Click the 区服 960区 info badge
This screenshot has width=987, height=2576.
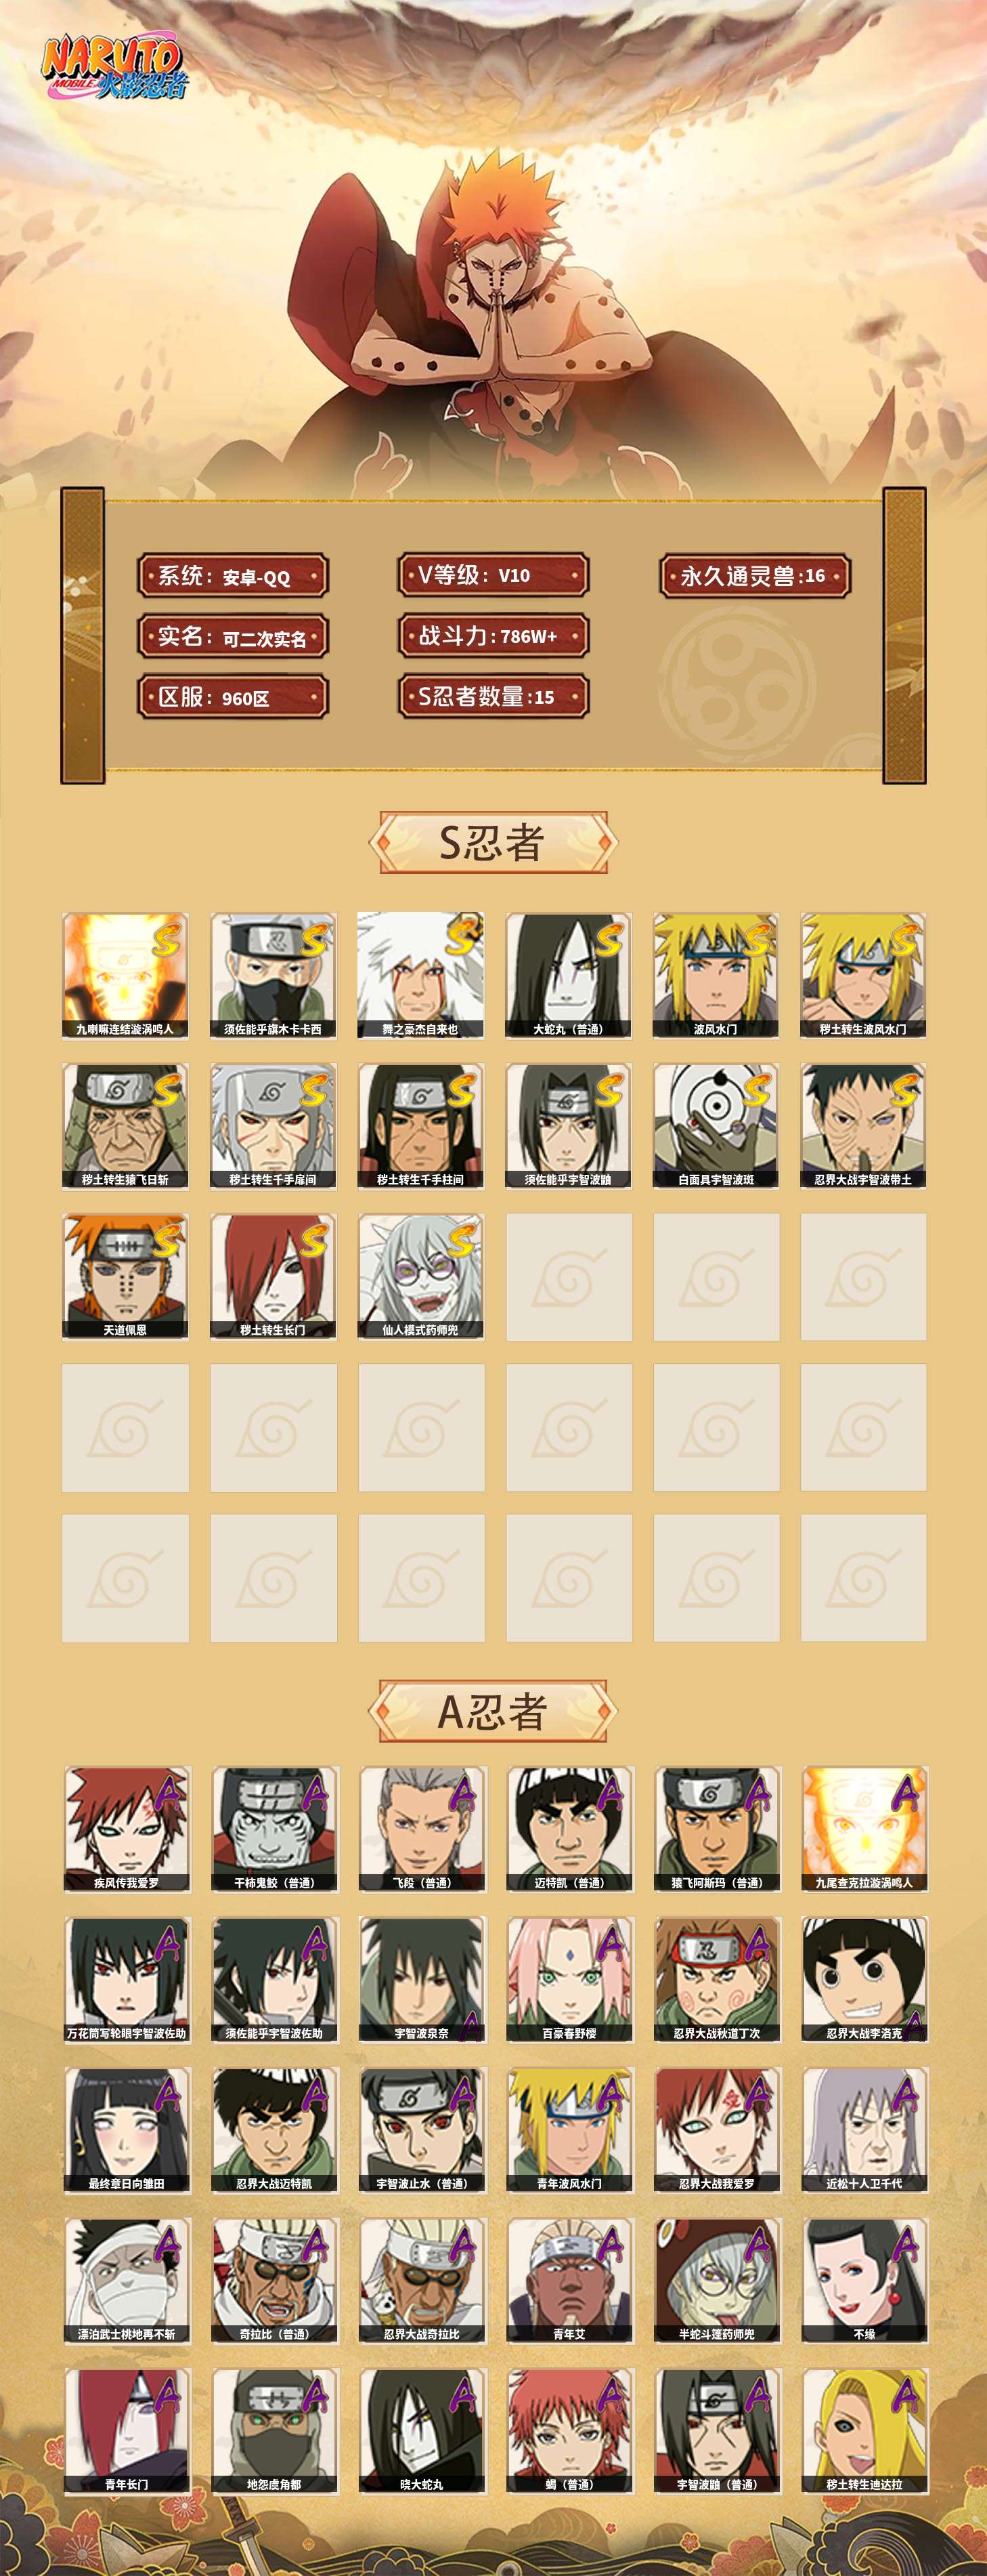click(x=233, y=697)
